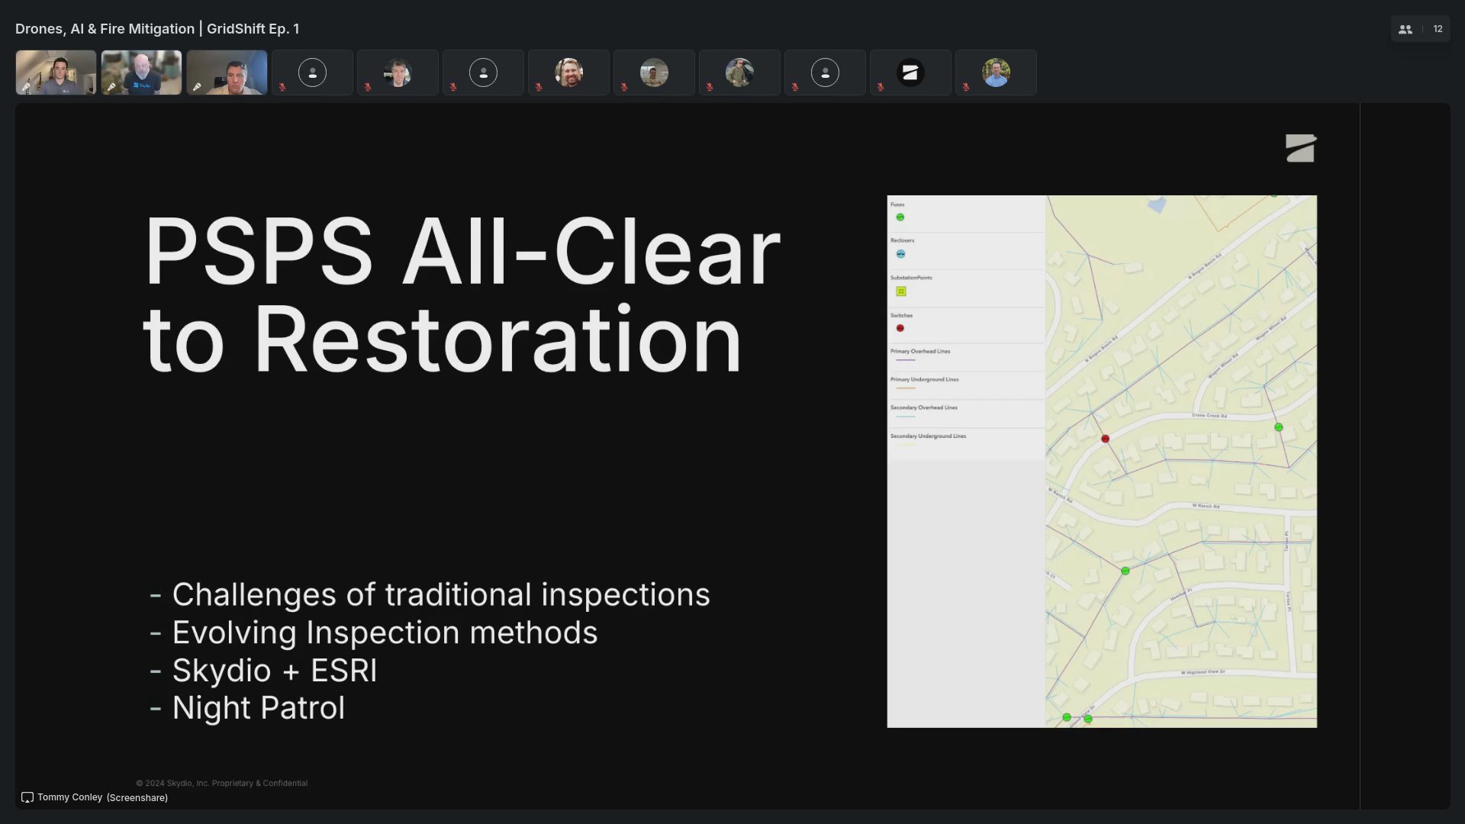Click the yellow SubstationPoints legend icon
1465x824 pixels.
click(x=901, y=291)
